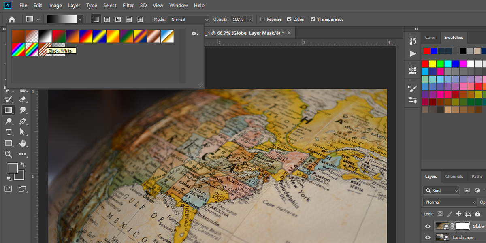Select the Hand tool
Screen dimensions: 486x243
23,143
